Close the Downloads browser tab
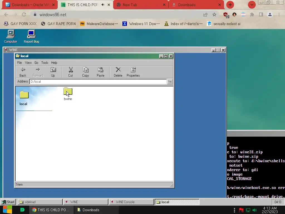This screenshot has width=285, height=214. (x=220, y=5)
